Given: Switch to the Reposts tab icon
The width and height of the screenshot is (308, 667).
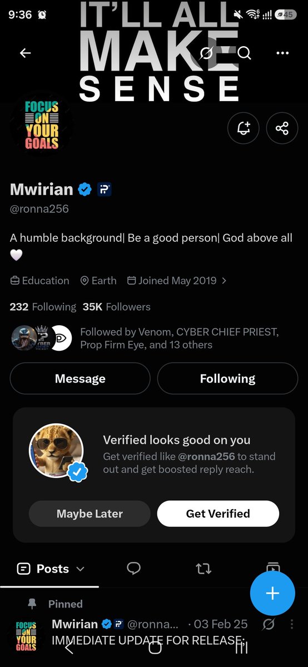Looking at the screenshot, I should coord(203,569).
